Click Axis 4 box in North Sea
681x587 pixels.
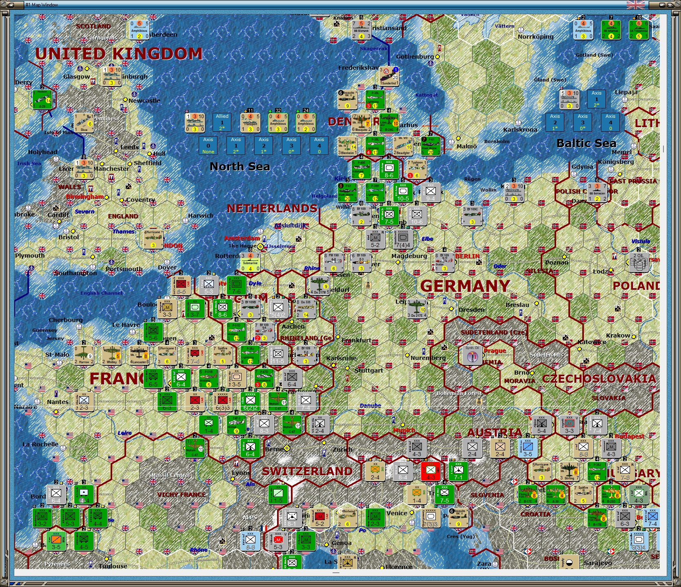[x=319, y=146]
